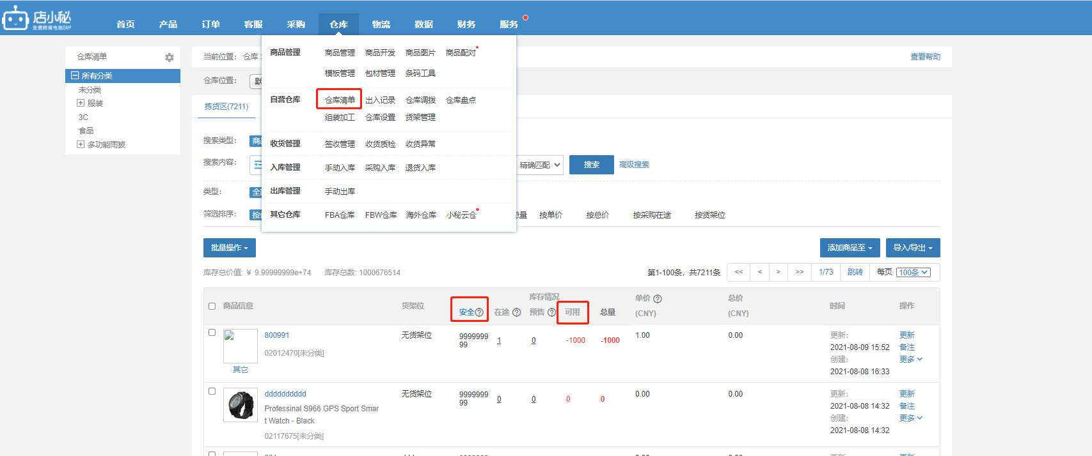1092x456 pixels.
Task: Select the 未分类 category
Action: [90, 90]
